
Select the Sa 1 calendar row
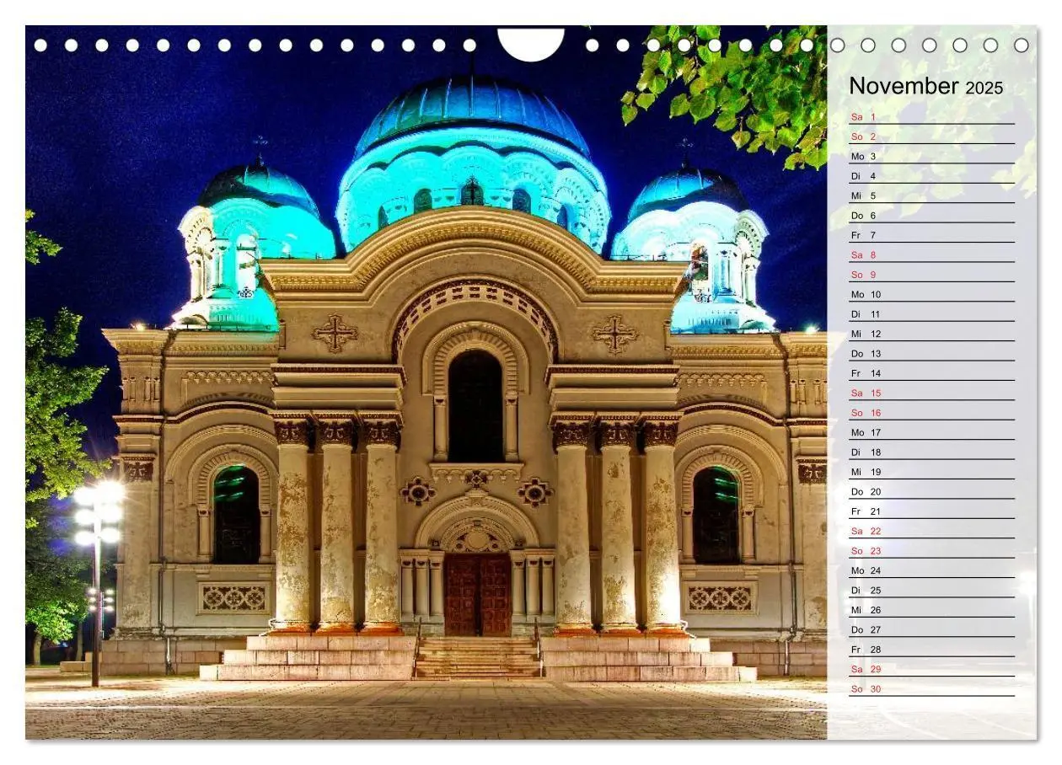[x=931, y=117]
